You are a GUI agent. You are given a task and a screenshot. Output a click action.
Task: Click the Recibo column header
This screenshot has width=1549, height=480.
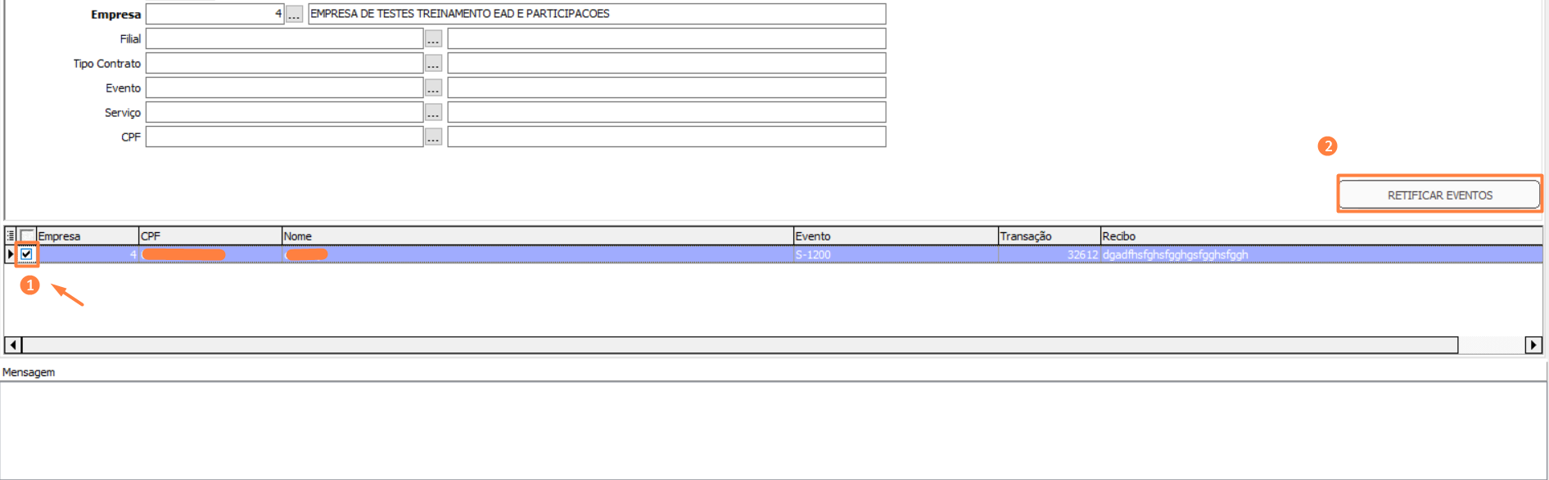(x=1310, y=236)
